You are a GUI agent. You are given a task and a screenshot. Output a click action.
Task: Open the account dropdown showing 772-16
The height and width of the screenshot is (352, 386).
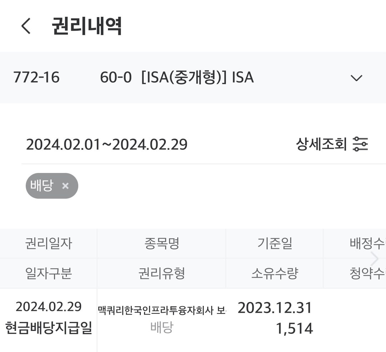point(193,78)
